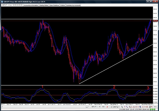Open the N/A dropdown in the bottom toolbar
The width and height of the screenshot is (159, 111).
tap(155, 107)
